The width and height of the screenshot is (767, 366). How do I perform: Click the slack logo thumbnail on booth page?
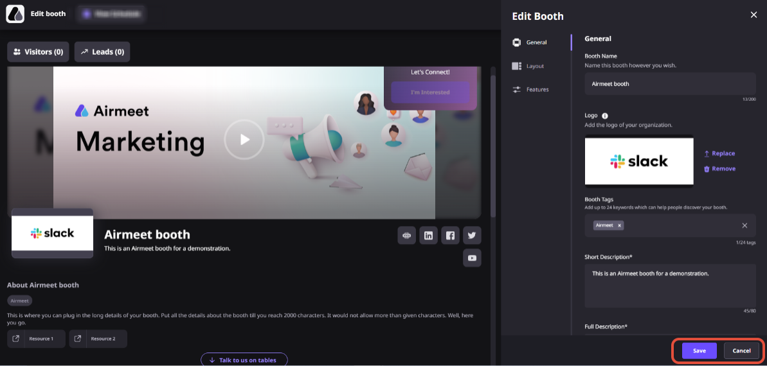pyautogui.click(x=52, y=233)
